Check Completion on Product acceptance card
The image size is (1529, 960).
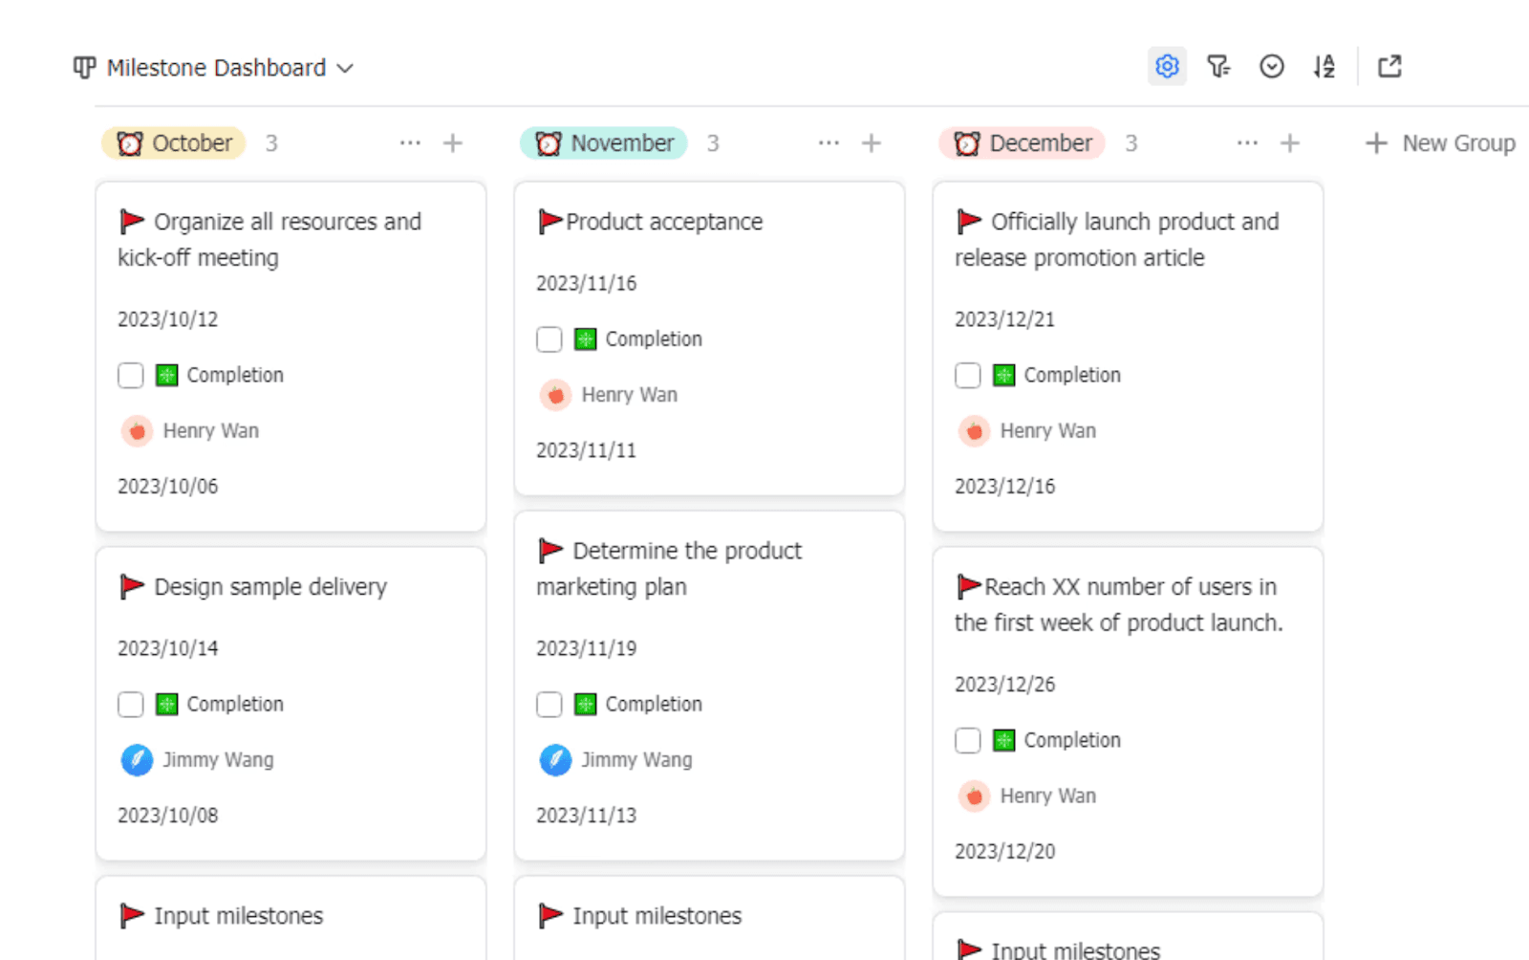[549, 338]
